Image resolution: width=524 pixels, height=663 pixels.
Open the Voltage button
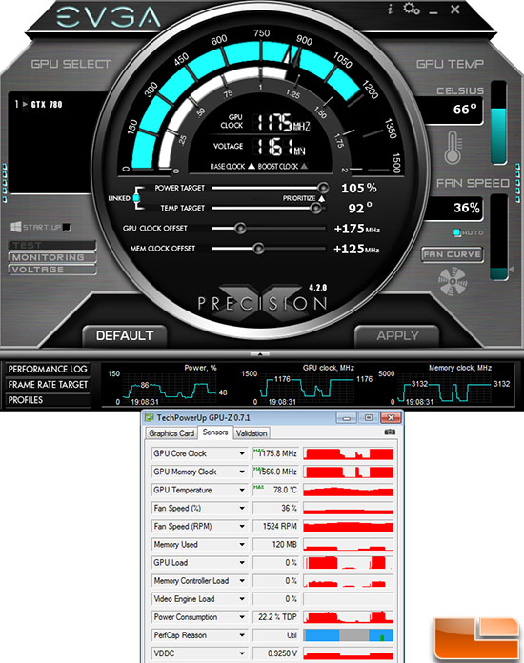(x=52, y=270)
